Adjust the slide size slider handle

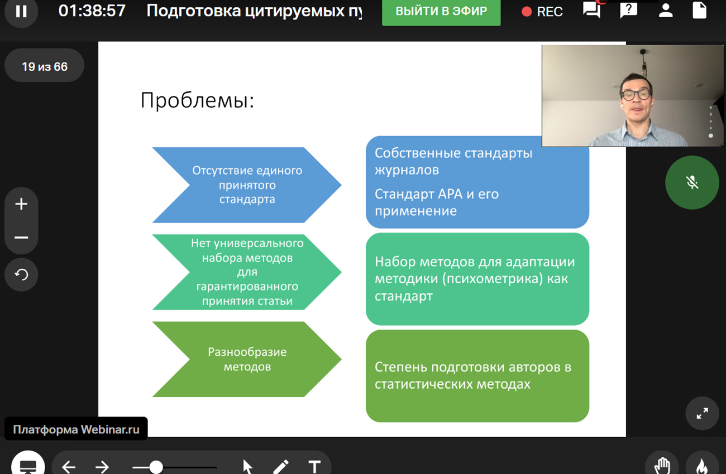[156, 467]
